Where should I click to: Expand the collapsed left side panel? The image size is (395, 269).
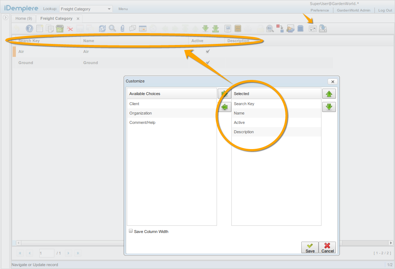(x=6, y=17)
